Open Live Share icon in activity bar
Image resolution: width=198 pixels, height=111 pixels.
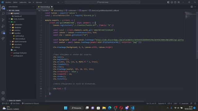[3, 39]
